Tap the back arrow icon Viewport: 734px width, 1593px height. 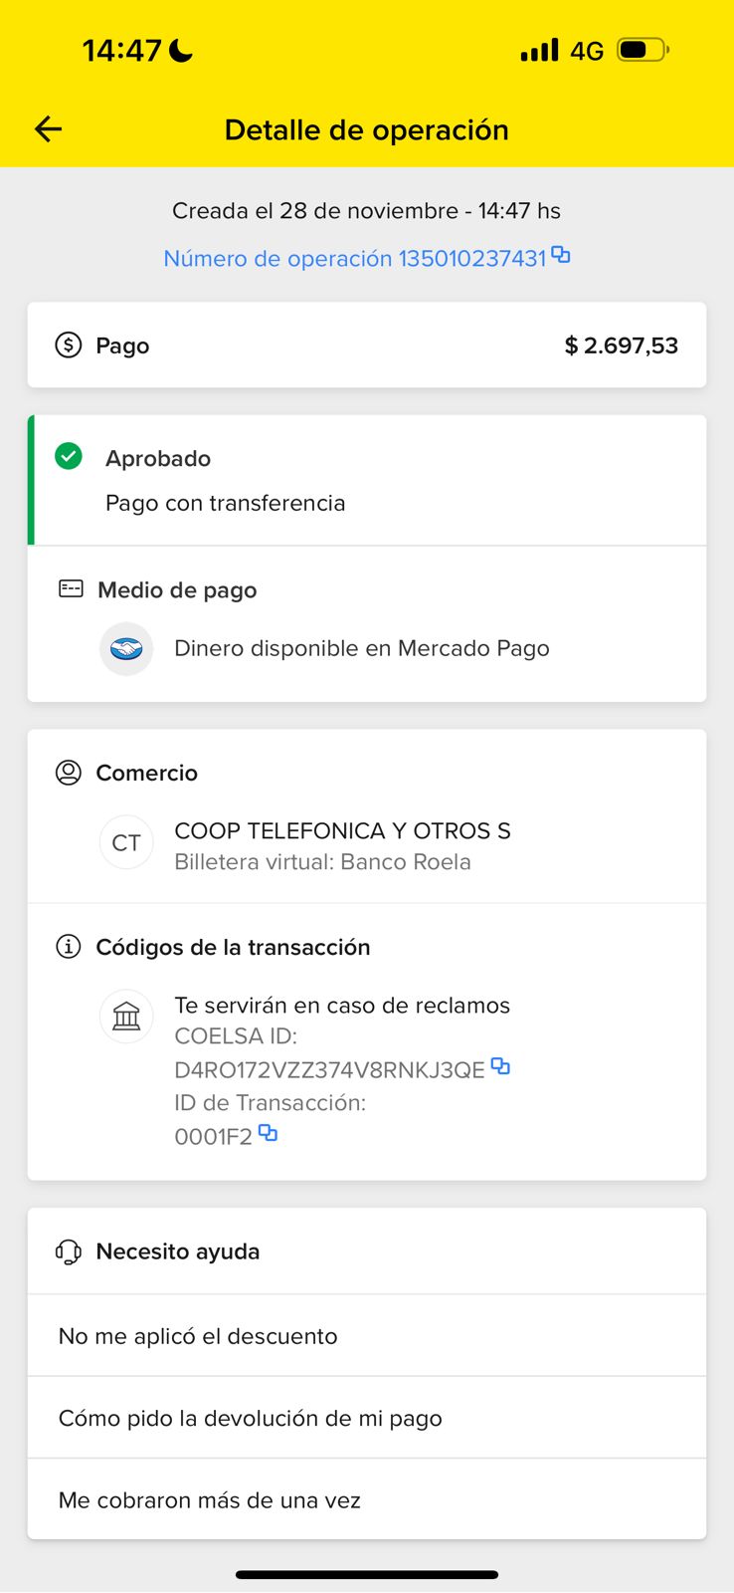(x=48, y=129)
